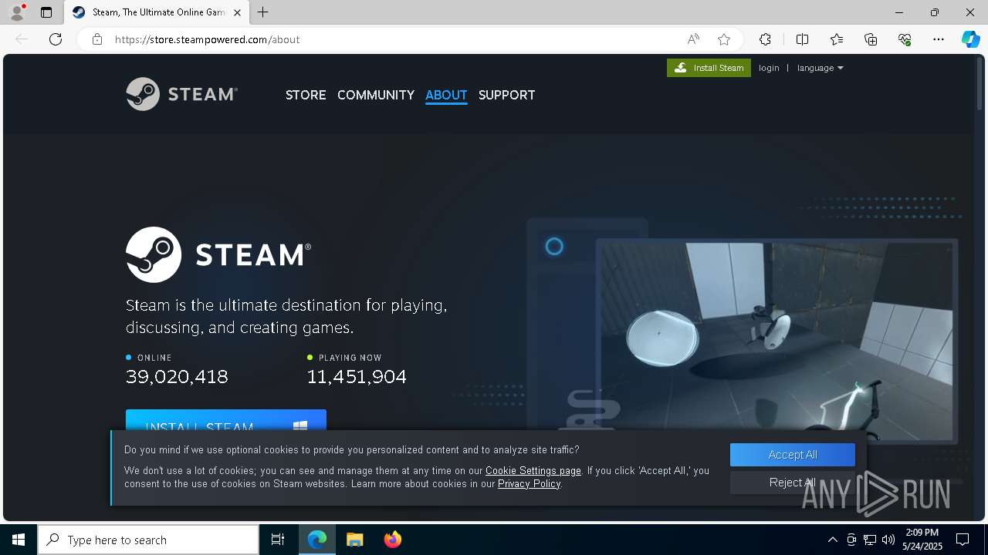Image resolution: width=988 pixels, height=555 pixels.
Task: Open the COMMUNITY menu
Action: (x=376, y=95)
